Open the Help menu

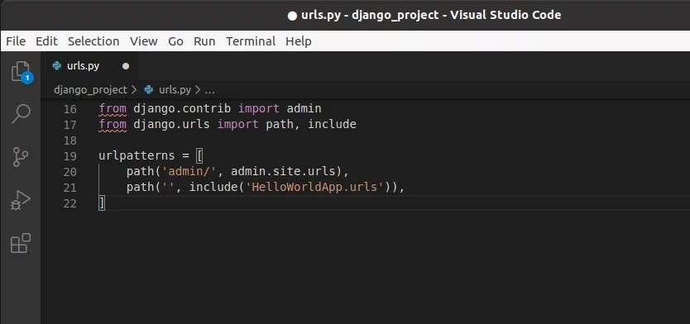[x=299, y=41]
